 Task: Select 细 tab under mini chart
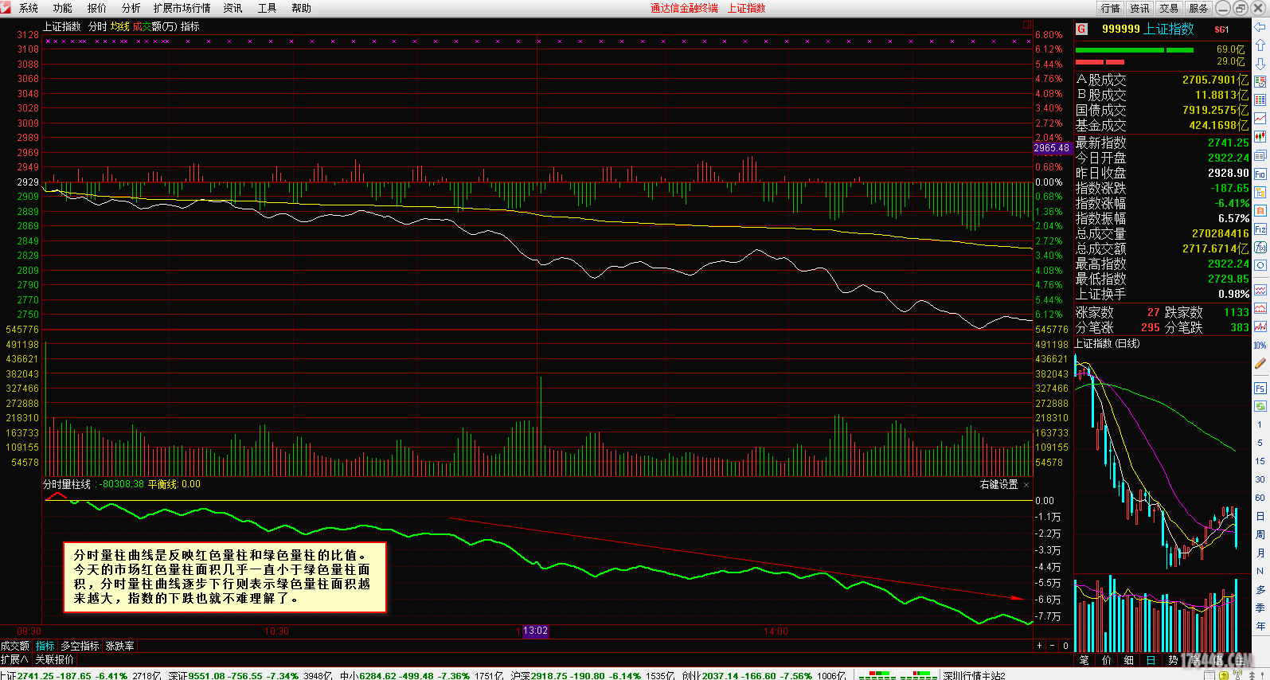coord(1129,660)
